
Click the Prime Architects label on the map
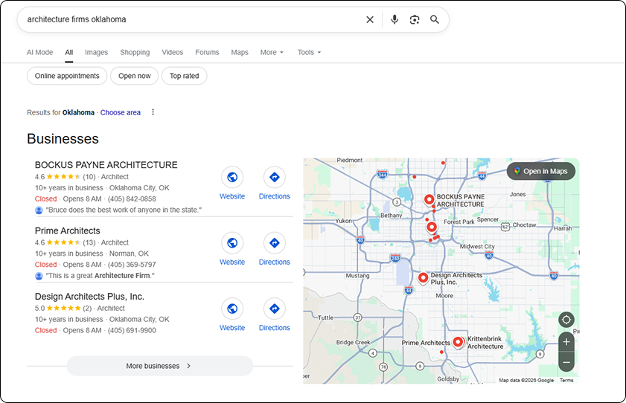426,343
